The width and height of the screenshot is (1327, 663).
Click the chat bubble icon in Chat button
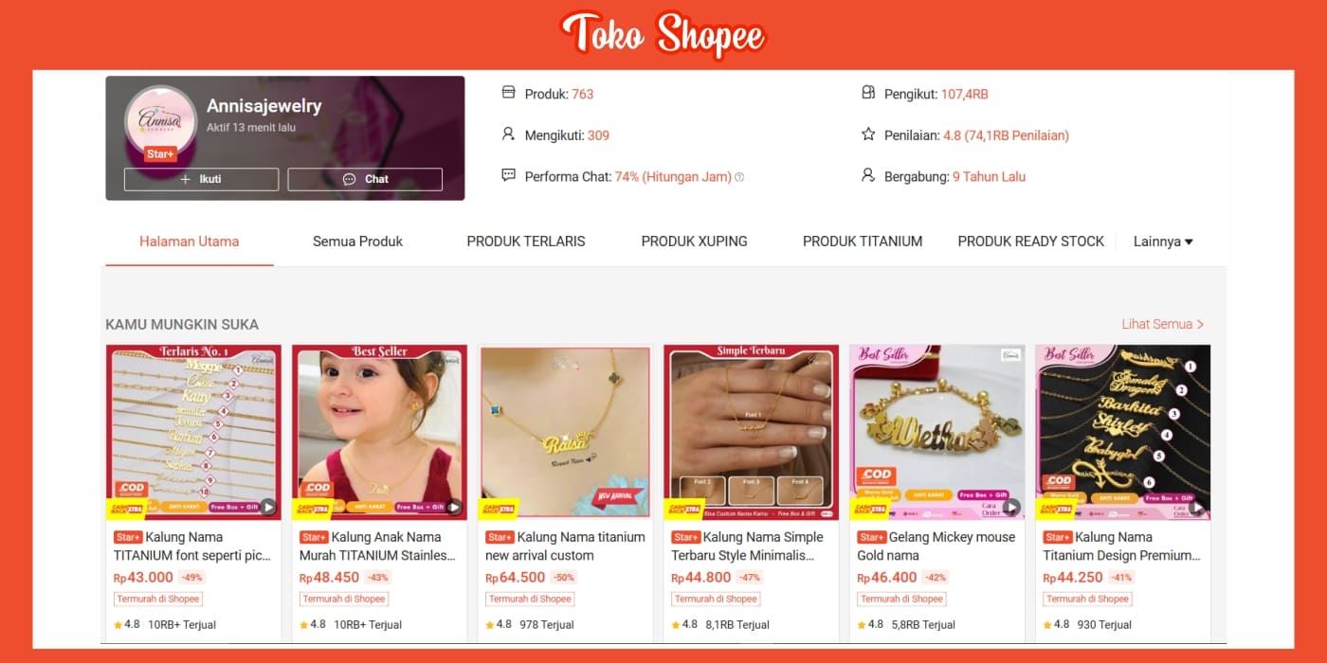click(x=349, y=179)
